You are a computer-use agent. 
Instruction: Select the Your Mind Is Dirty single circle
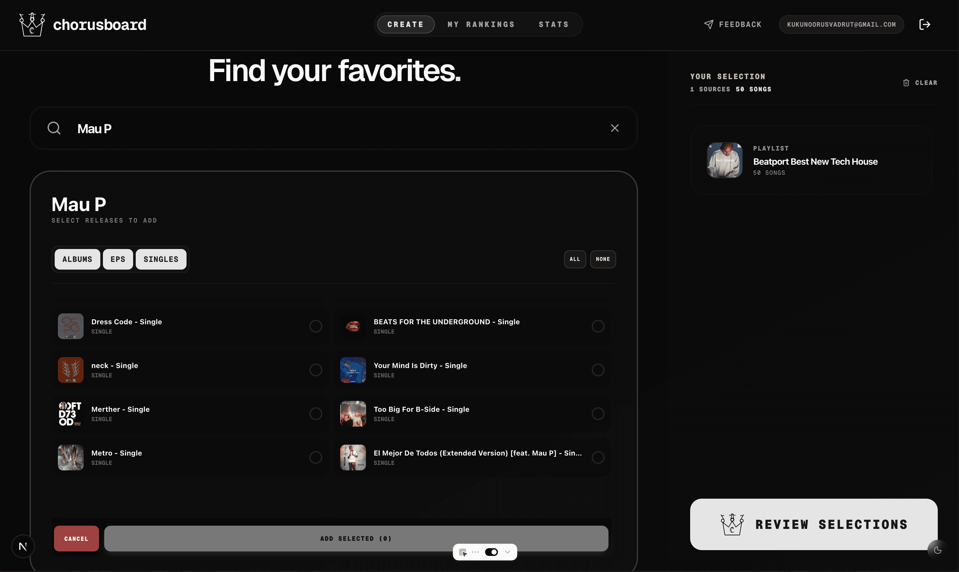click(598, 370)
